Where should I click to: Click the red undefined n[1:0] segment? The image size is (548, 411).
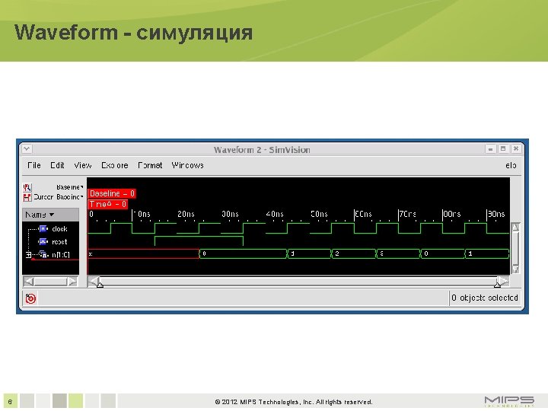(x=143, y=253)
